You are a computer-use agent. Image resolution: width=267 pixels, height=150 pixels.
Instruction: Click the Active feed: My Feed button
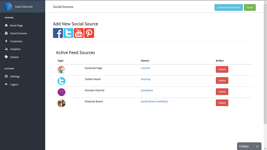229,7
